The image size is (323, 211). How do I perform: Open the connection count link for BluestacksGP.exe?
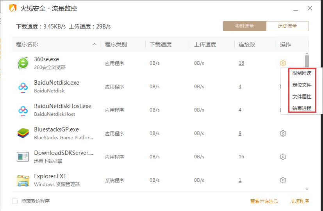tap(240, 133)
